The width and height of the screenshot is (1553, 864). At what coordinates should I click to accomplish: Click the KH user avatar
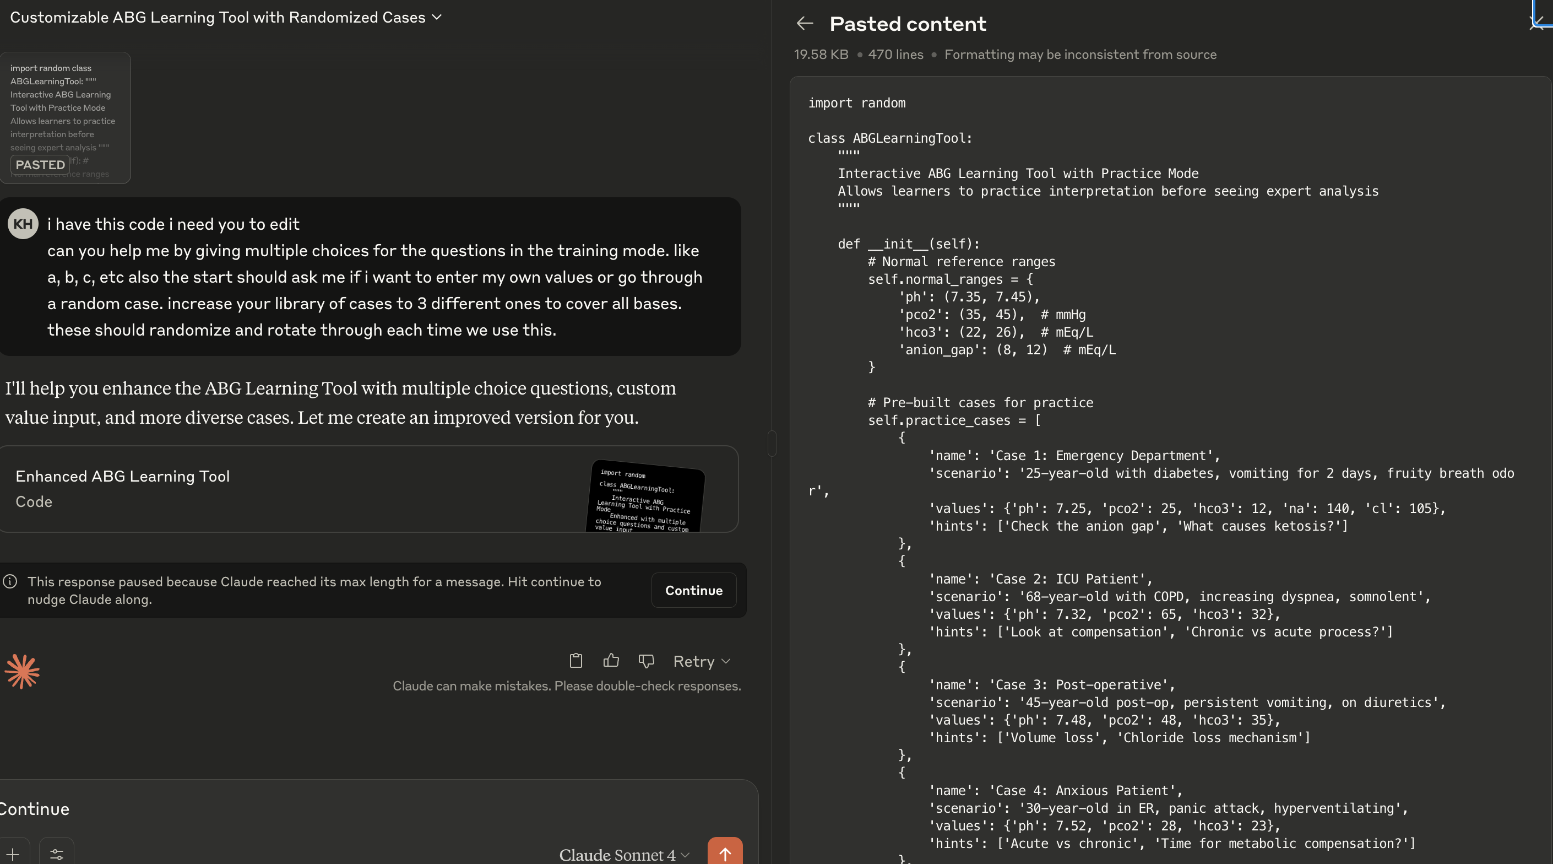click(x=23, y=224)
